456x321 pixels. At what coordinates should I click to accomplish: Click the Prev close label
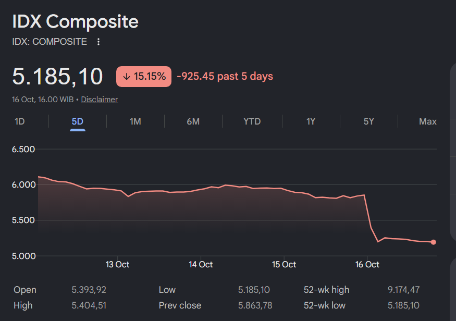pos(180,305)
